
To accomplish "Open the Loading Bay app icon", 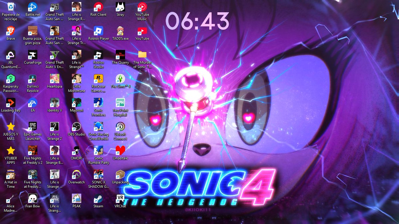I will pyautogui.click(x=10, y=103).
